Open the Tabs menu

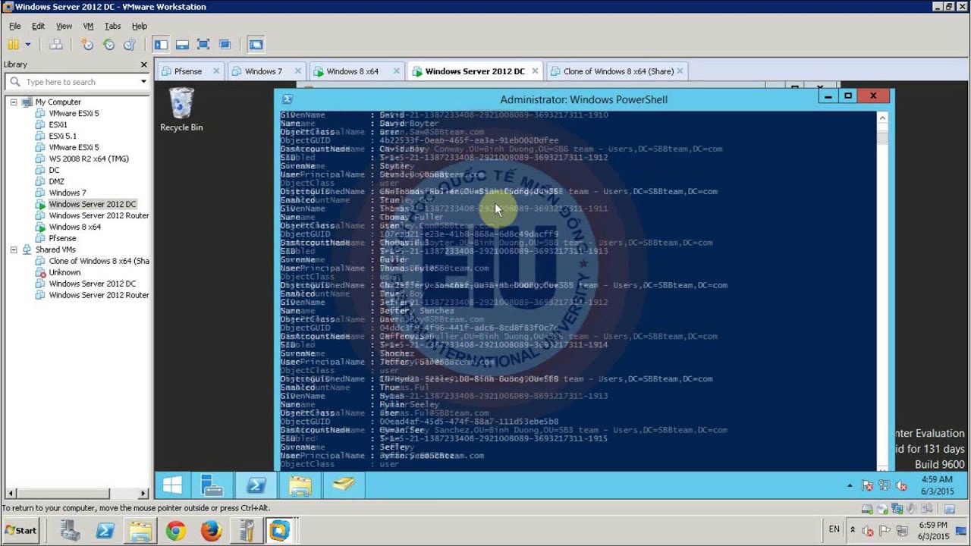112,26
